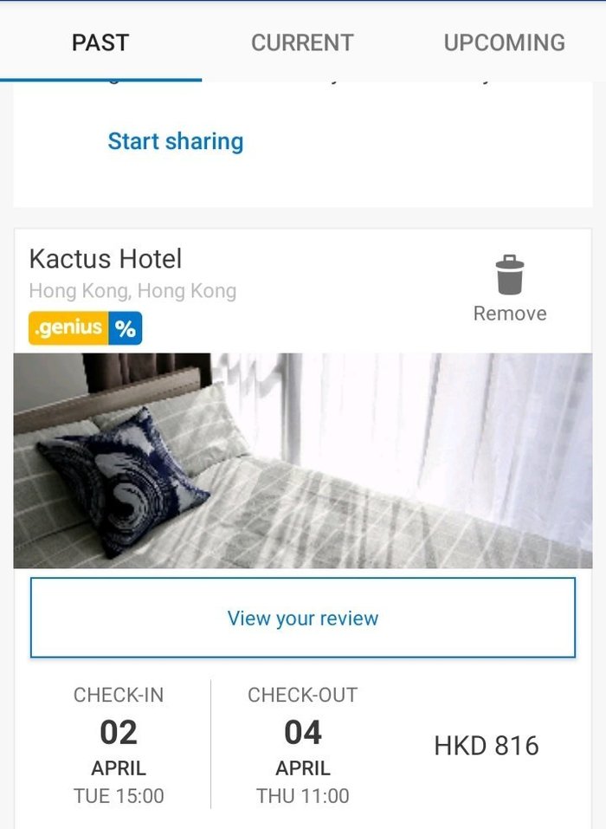Tap the CHECK-OUT label
Screen dimensions: 606x829
[303, 695]
